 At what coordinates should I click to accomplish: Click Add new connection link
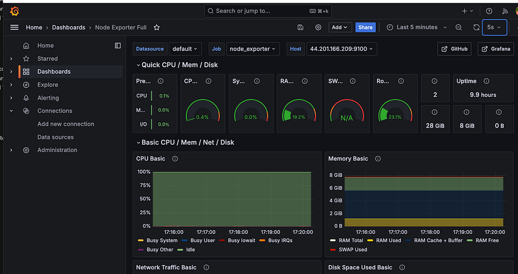(x=66, y=124)
